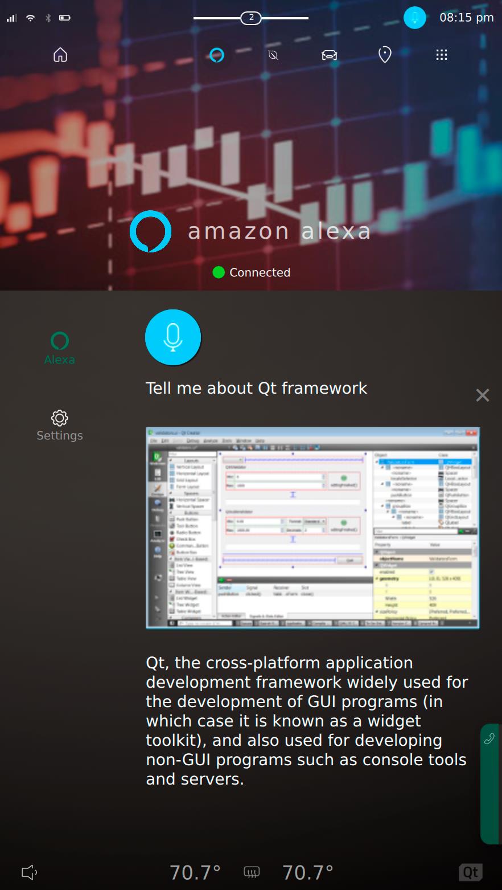This screenshot has width=502, height=890.
Task: Adjust the right 70.7° temperature
Action: point(308,872)
